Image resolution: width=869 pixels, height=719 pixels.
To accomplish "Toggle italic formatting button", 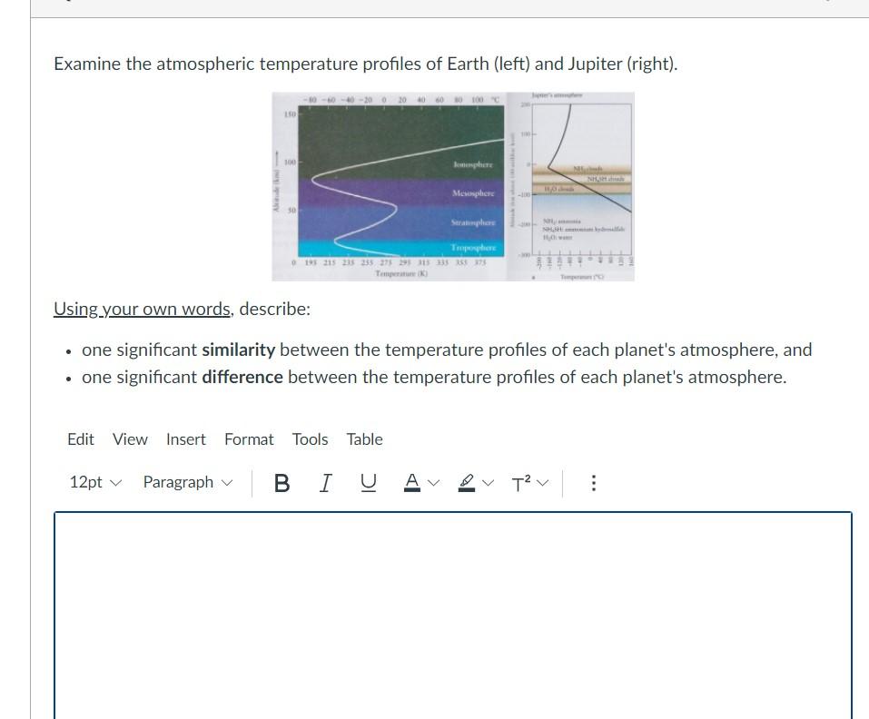I will pos(325,483).
